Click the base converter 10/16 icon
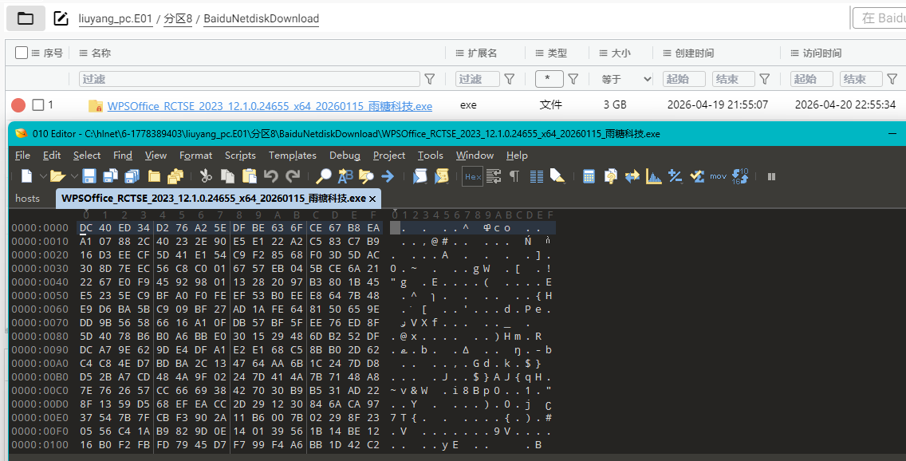The width and height of the screenshot is (906, 461). coord(740,176)
